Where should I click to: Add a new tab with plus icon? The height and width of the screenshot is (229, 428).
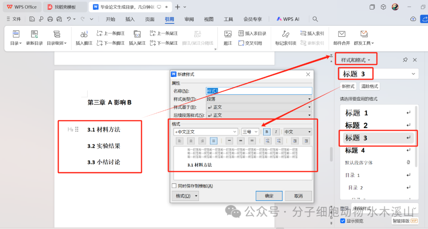point(178,7)
